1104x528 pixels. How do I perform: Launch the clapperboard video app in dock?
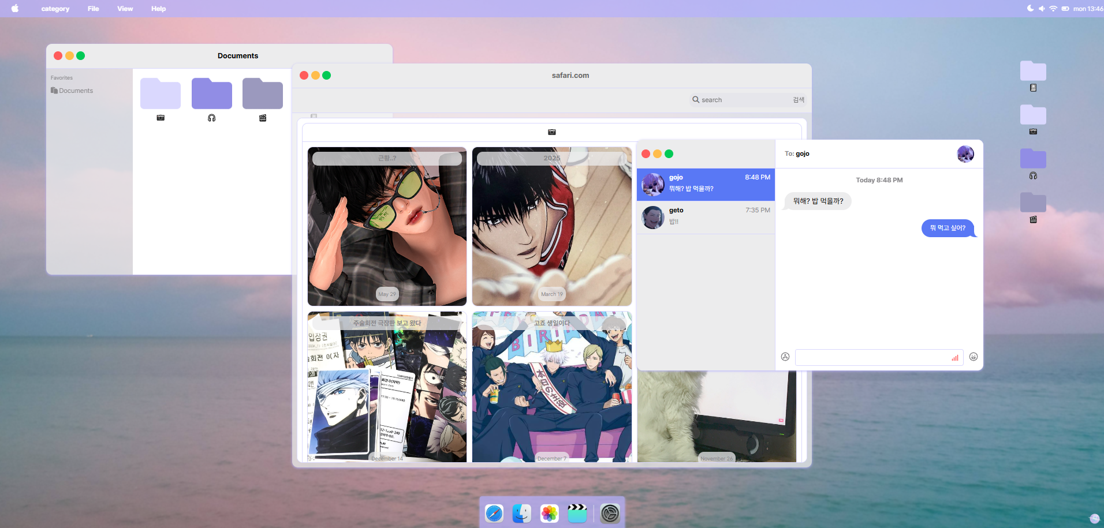click(577, 513)
